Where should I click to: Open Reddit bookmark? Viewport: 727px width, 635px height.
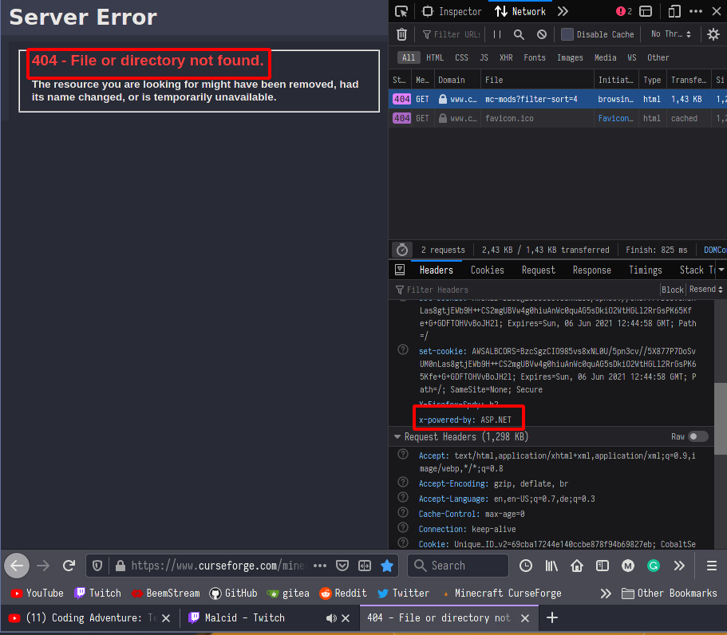pyautogui.click(x=343, y=594)
